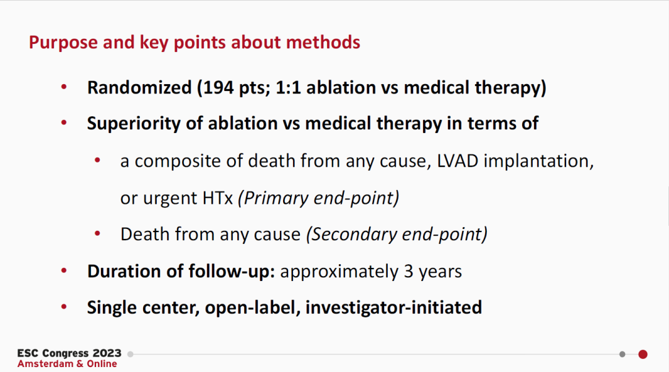This screenshot has width=669, height=372.
Task: Click the red sub-bullet before "Death from any cause"
Action: click(x=97, y=234)
